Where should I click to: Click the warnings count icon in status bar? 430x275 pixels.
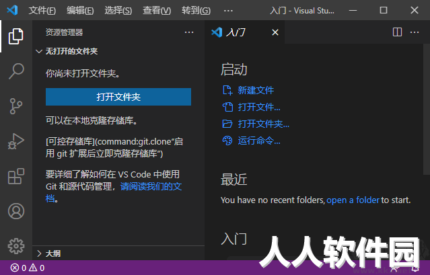coord(33,268)
